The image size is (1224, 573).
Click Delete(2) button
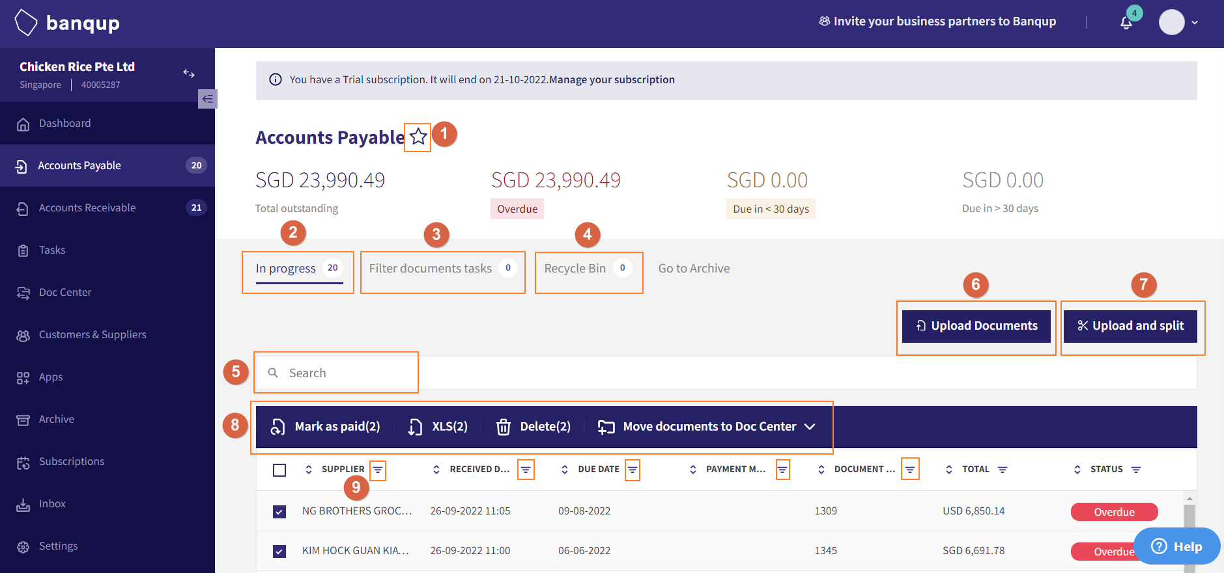pyautogui.click(x=534, y=427)
